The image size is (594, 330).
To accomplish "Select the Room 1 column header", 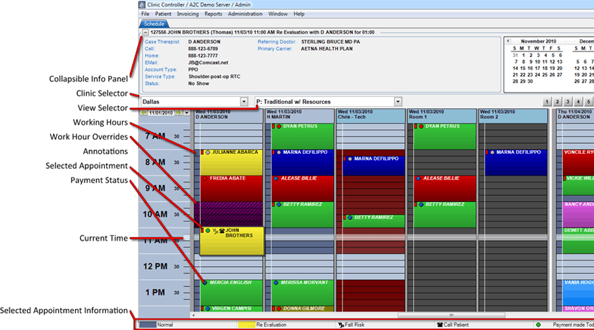I will (x=442, y=115).
